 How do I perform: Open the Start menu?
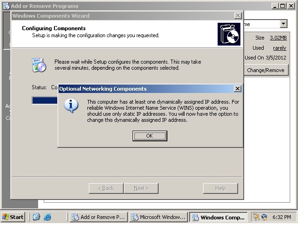point(13,217)
